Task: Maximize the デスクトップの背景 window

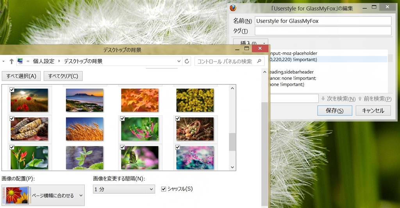Action: pyautogui.click(x=247, y=48)
